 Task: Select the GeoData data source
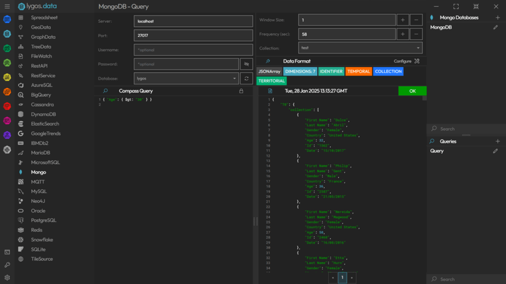40,27
